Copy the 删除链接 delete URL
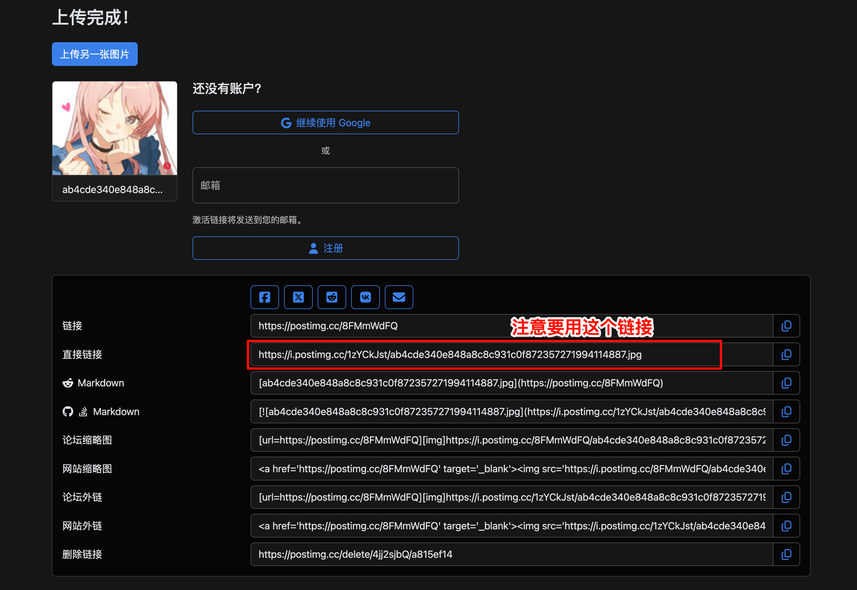 [x=786, y=554]
